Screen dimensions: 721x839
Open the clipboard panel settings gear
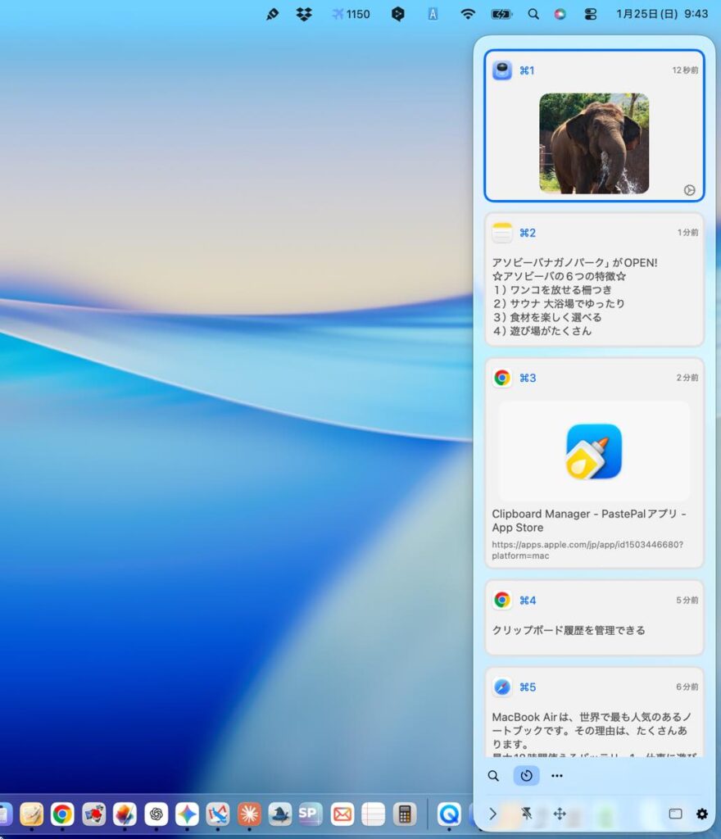[701, 814]
